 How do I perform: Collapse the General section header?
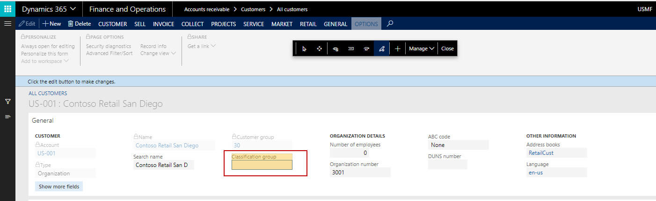tap(43, 120)
